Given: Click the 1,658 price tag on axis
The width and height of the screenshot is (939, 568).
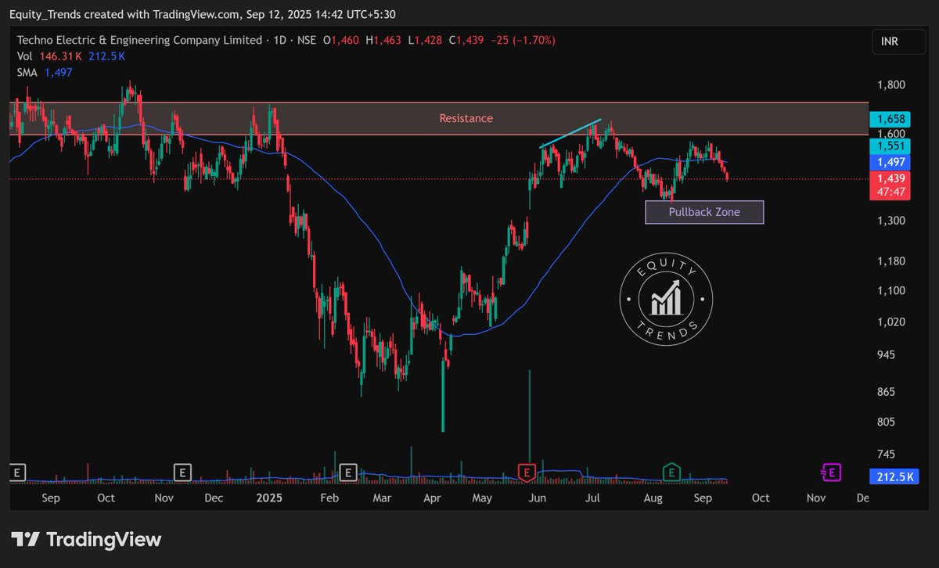Looking at the screenshot, I should (x=890, y=119).
